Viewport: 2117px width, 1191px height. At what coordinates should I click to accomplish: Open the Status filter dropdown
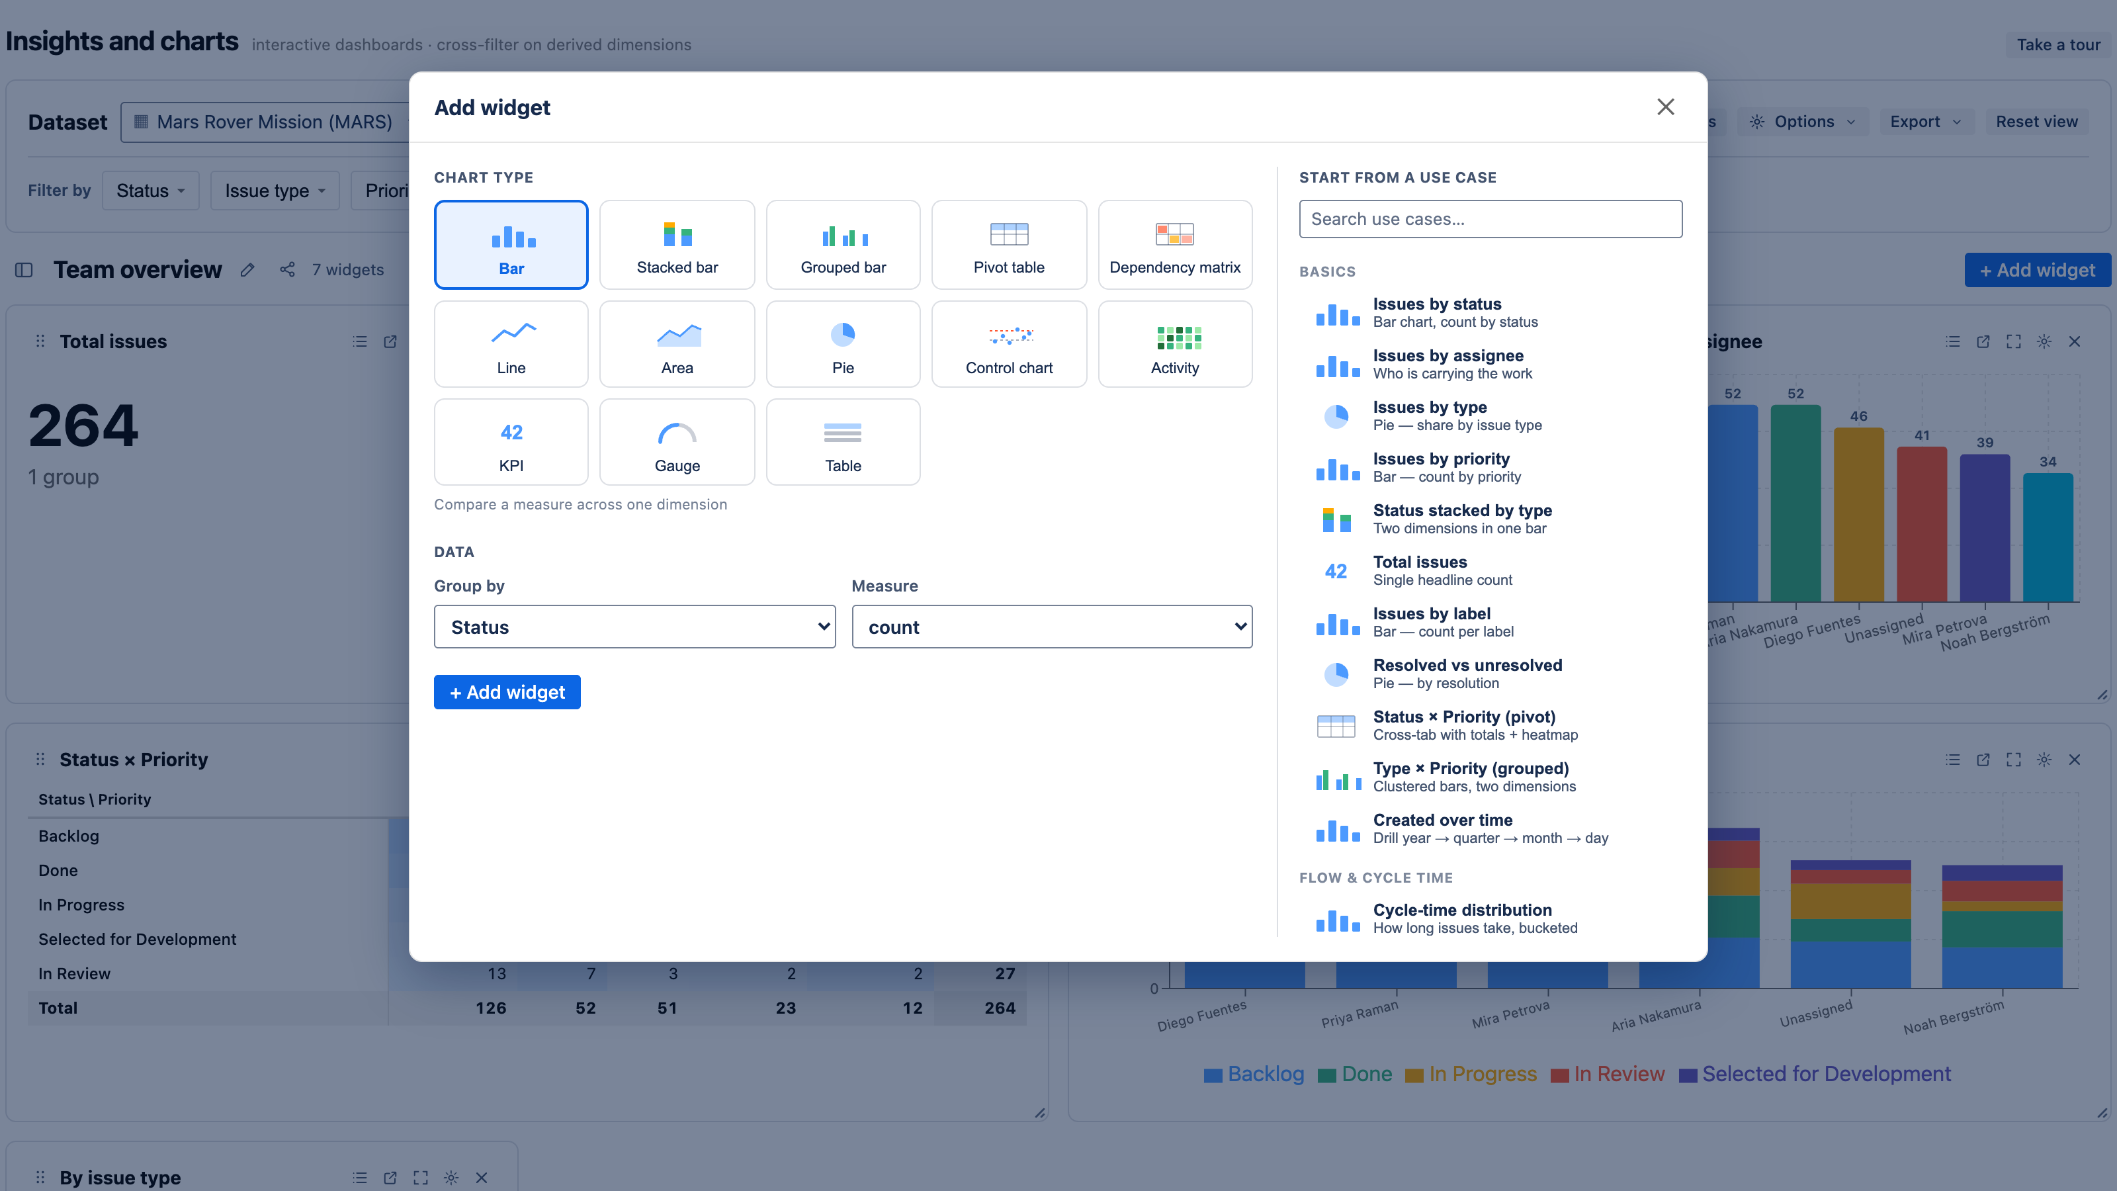point(150,191)
